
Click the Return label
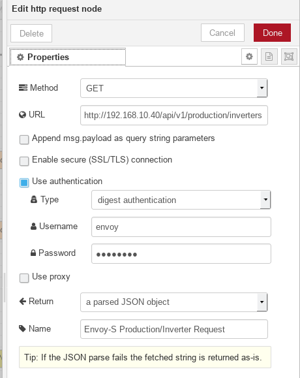point(41,302)
